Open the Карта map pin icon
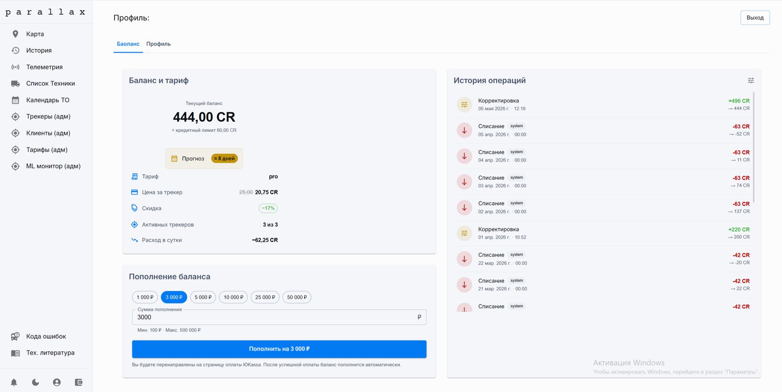This screenshot has width=782, height=392. tap(15, 34)
